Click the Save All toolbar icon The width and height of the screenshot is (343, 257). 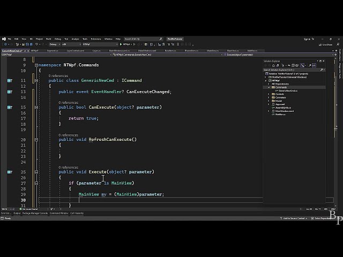31,44
